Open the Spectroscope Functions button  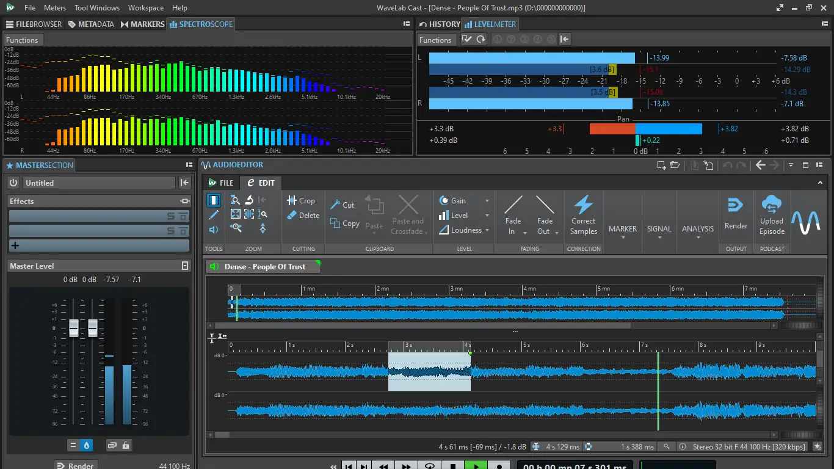pos(22,40)
